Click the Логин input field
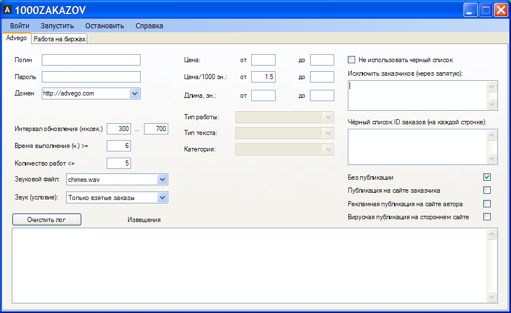 click(x=91, y=60)
